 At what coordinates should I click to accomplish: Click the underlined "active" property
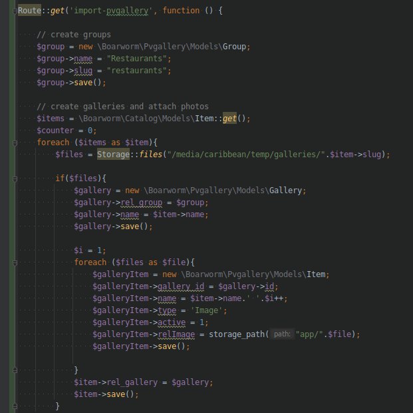[172, 322]
